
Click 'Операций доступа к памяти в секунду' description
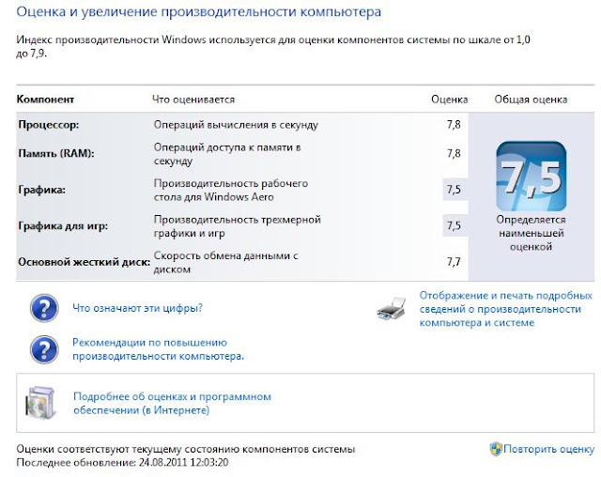[x=227, y=154]
